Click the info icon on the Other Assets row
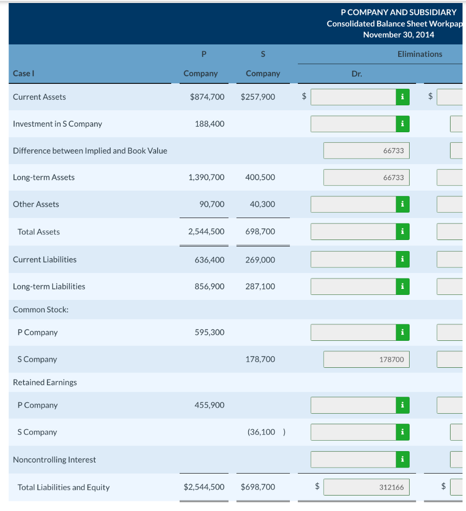 pos(403,204)
